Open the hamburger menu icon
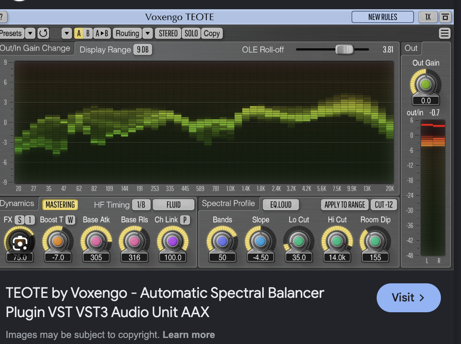This screenshot has width=461, height=344. 445,33
